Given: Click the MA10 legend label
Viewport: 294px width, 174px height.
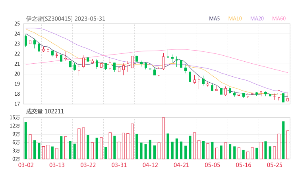Looking at the screenshot, I should point(235,19).
